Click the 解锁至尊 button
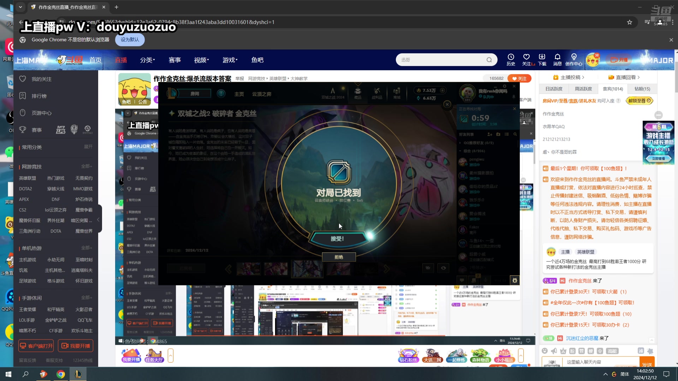The image size is (678, 381). click(x=639, y=101)
